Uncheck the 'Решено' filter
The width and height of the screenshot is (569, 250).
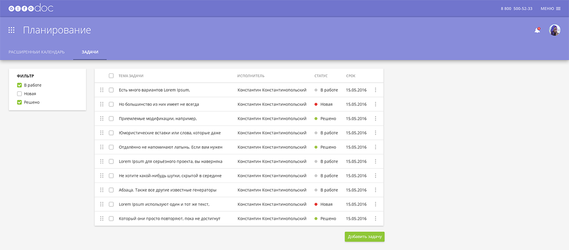coord(19,102)
